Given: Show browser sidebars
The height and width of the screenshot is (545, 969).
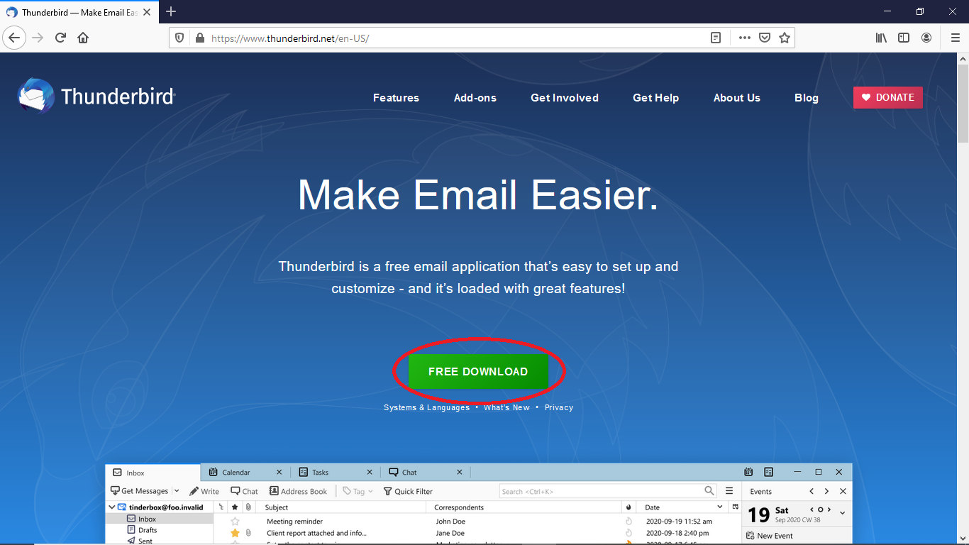Looking at the screenshot, I should (x=904, y=38).
